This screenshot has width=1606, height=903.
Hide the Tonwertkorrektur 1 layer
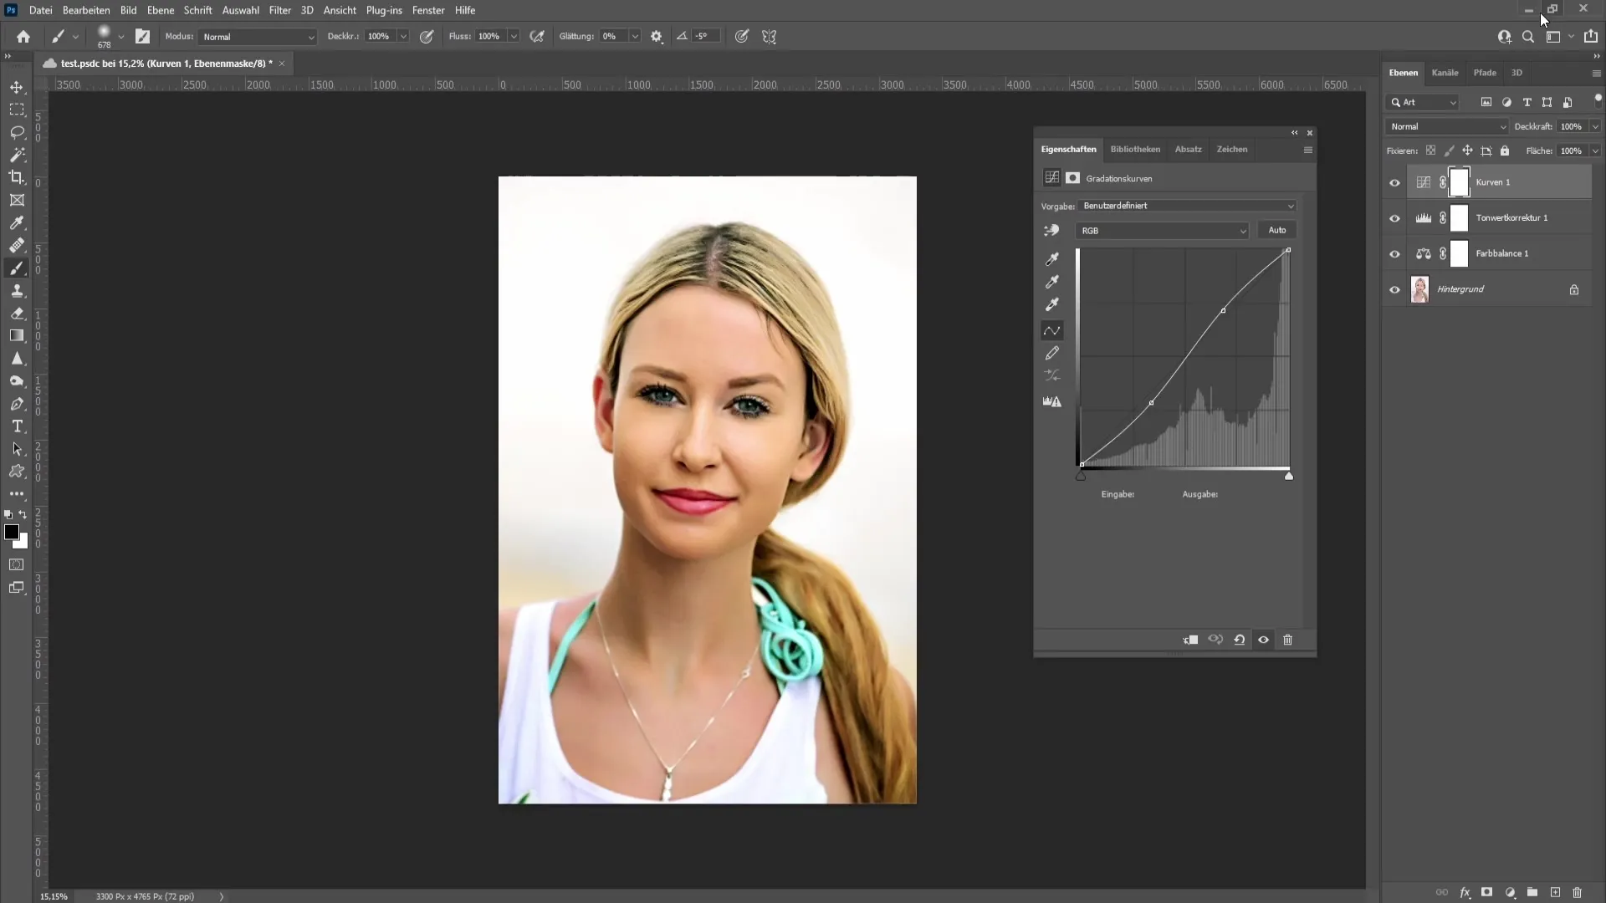tap(1394, 217)
